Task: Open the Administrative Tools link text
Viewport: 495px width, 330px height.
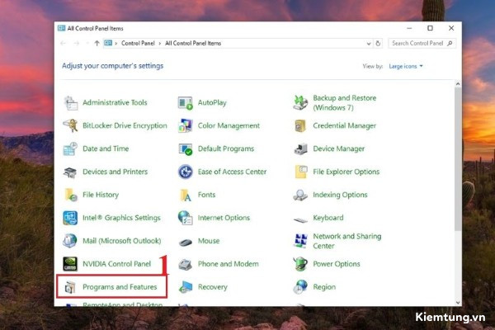Action: 115,102
